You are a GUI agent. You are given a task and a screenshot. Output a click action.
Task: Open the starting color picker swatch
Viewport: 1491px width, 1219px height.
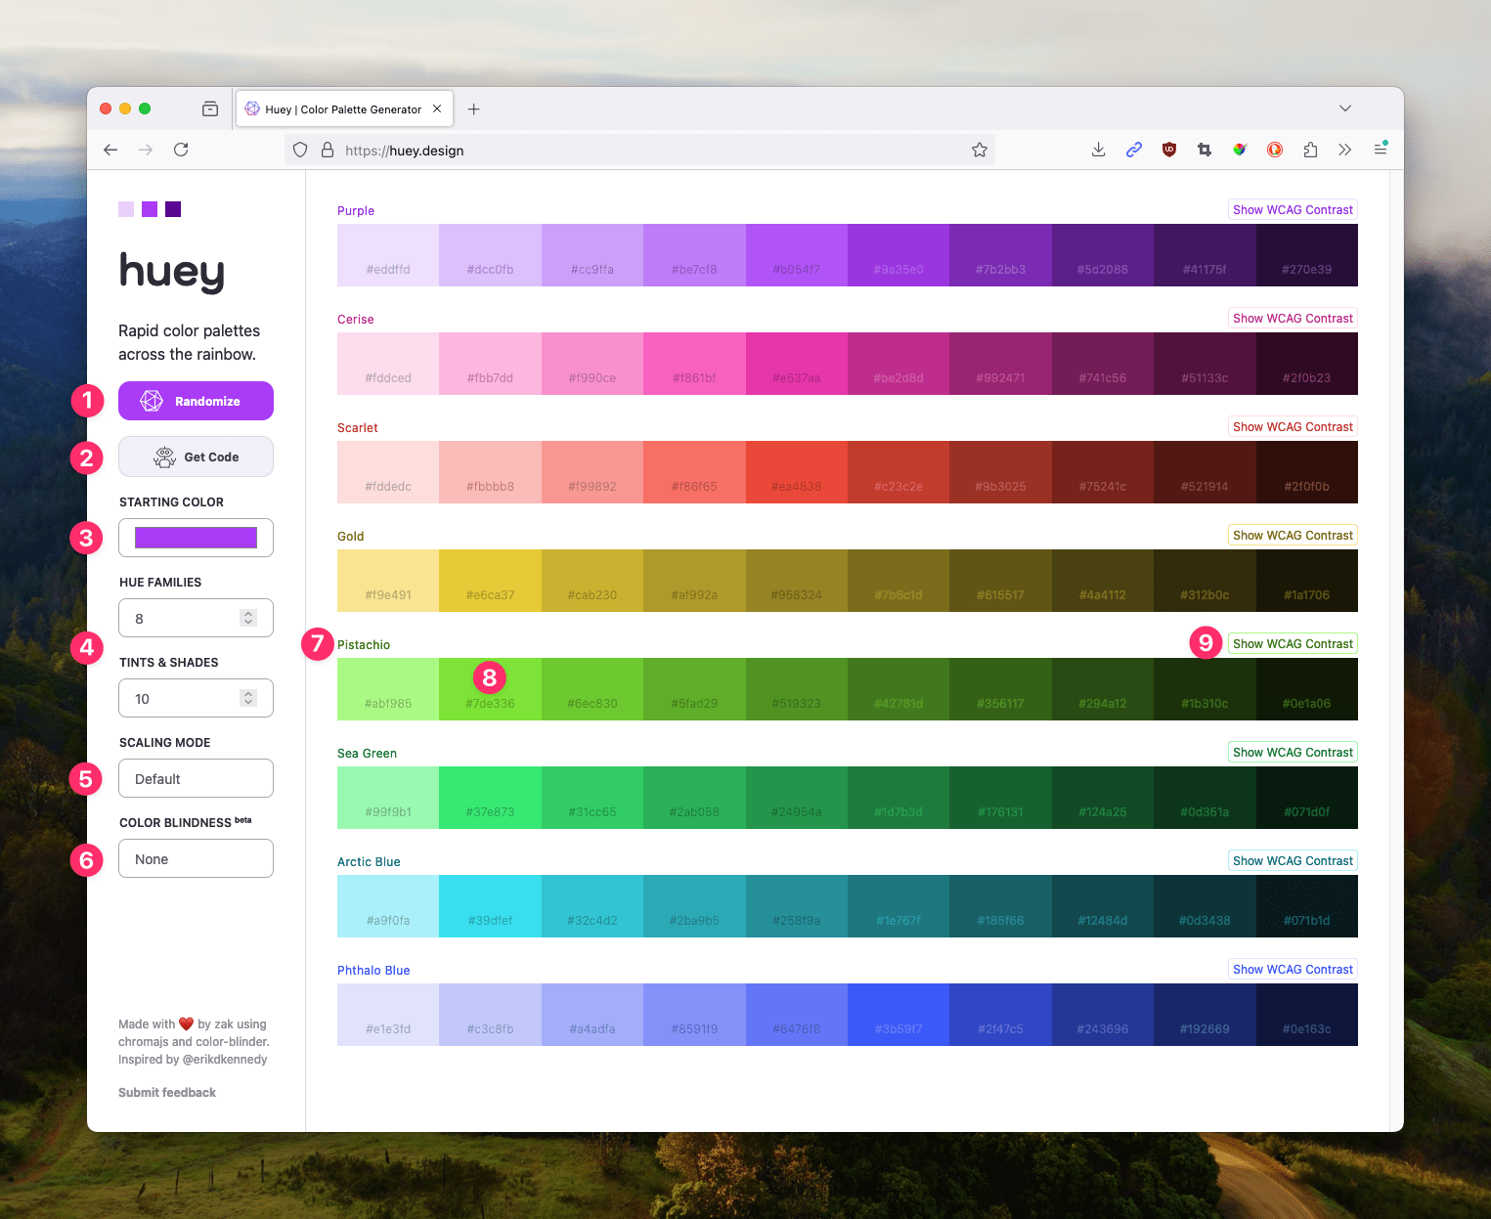click(196, 538)
